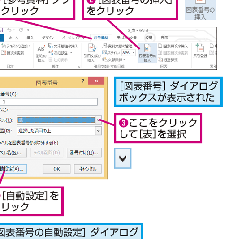Click the Undo arrow in the quick access toolbar
This screenshot has height=239, width=242.
(9, 30)
